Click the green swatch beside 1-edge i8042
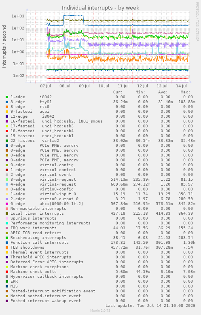 pos(7,97)
